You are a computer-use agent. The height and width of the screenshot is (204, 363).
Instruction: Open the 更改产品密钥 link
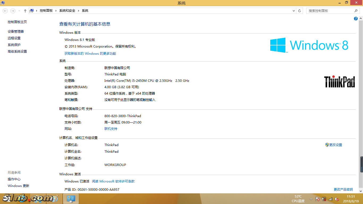[343, 190]
